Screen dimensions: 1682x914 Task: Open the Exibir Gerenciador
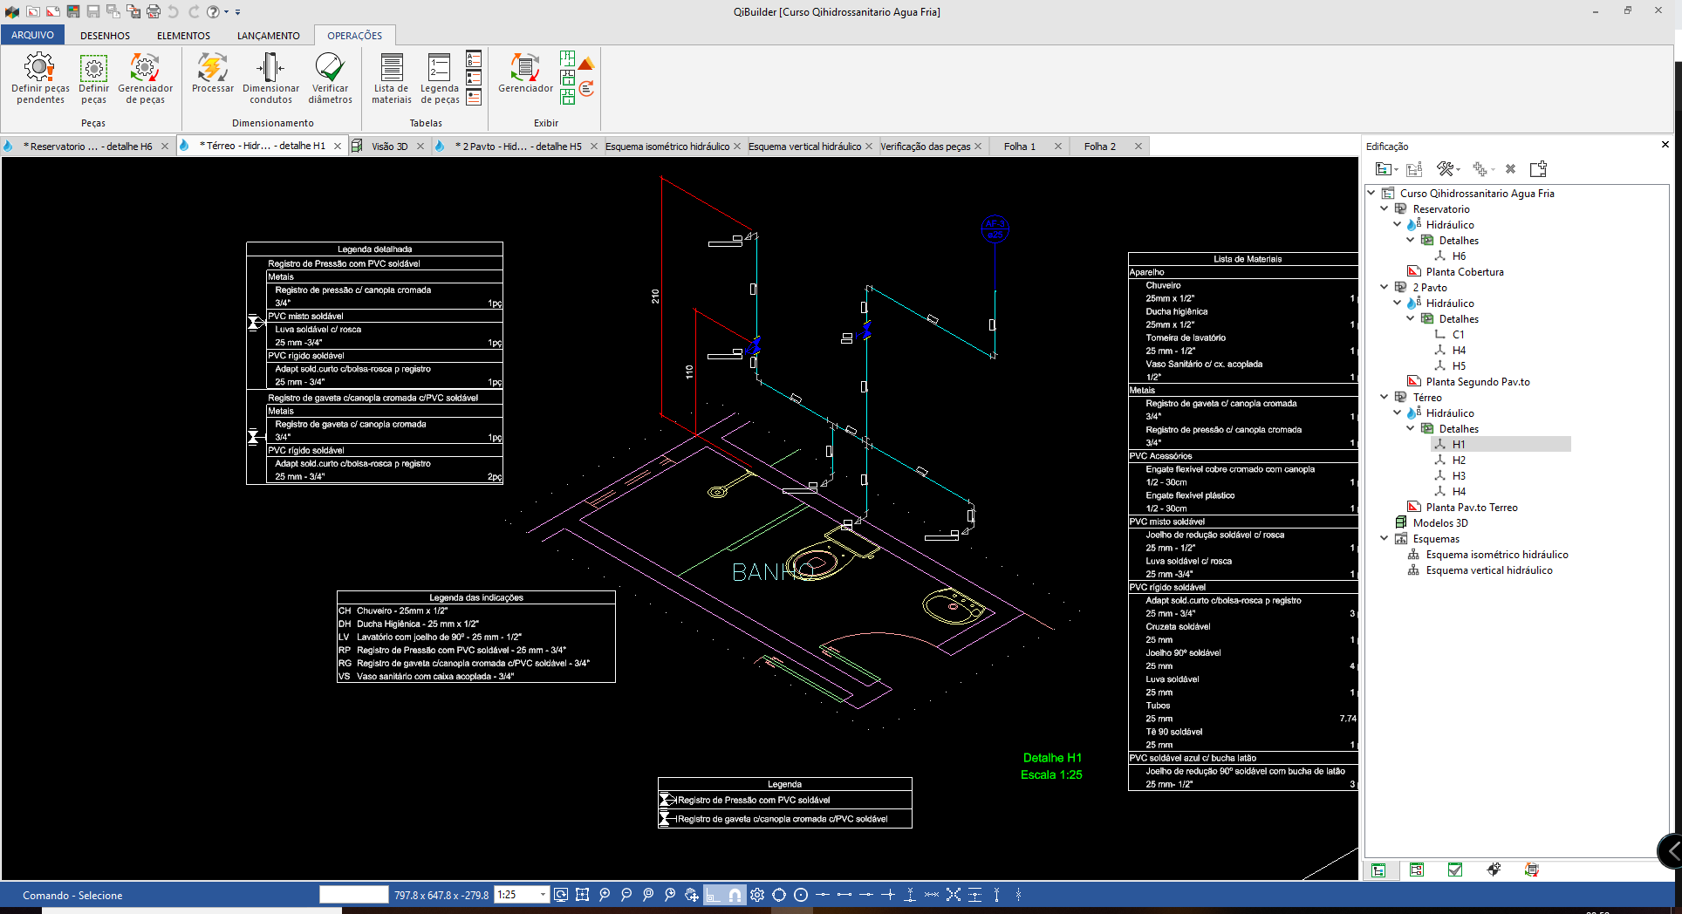tap(525, 73)
